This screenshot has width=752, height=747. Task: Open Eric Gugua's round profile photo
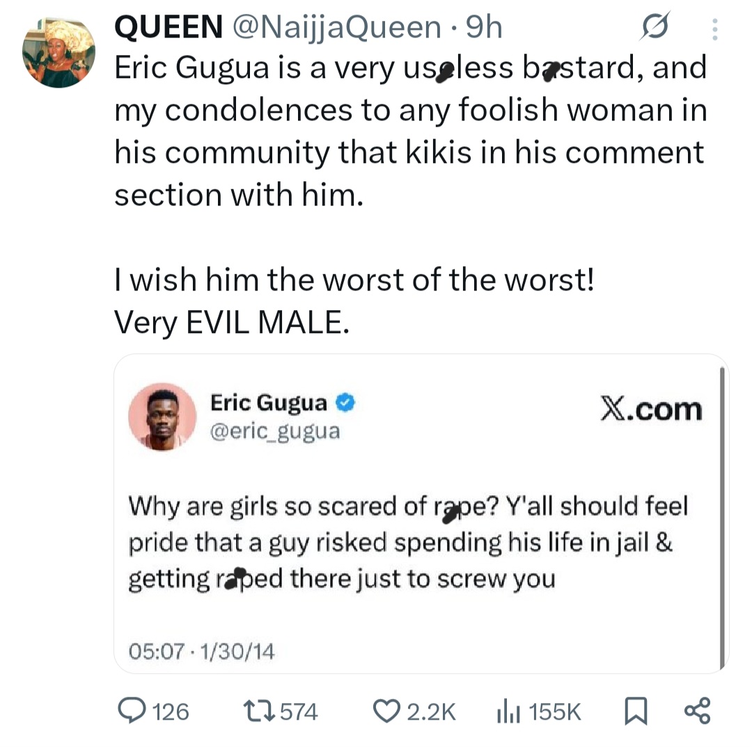click(162, 416)
